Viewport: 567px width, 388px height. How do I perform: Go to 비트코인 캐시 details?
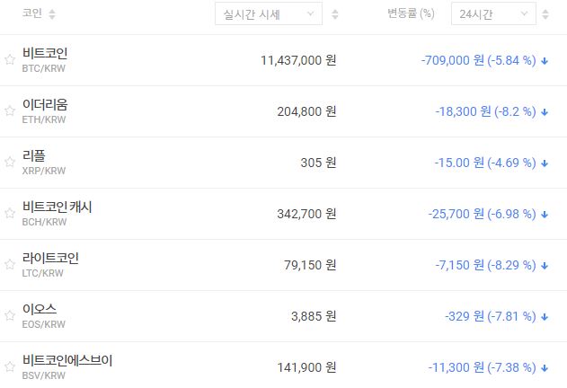58,207
